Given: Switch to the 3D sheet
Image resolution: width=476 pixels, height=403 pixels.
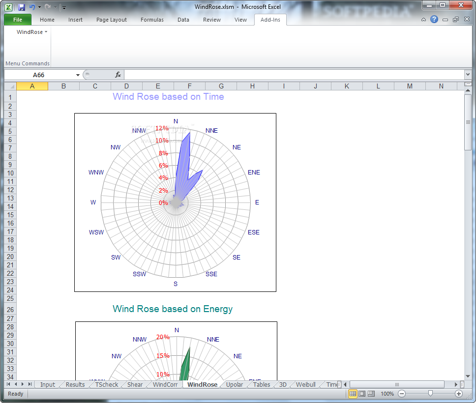Looking at the screenshot, I should [283, 384].
